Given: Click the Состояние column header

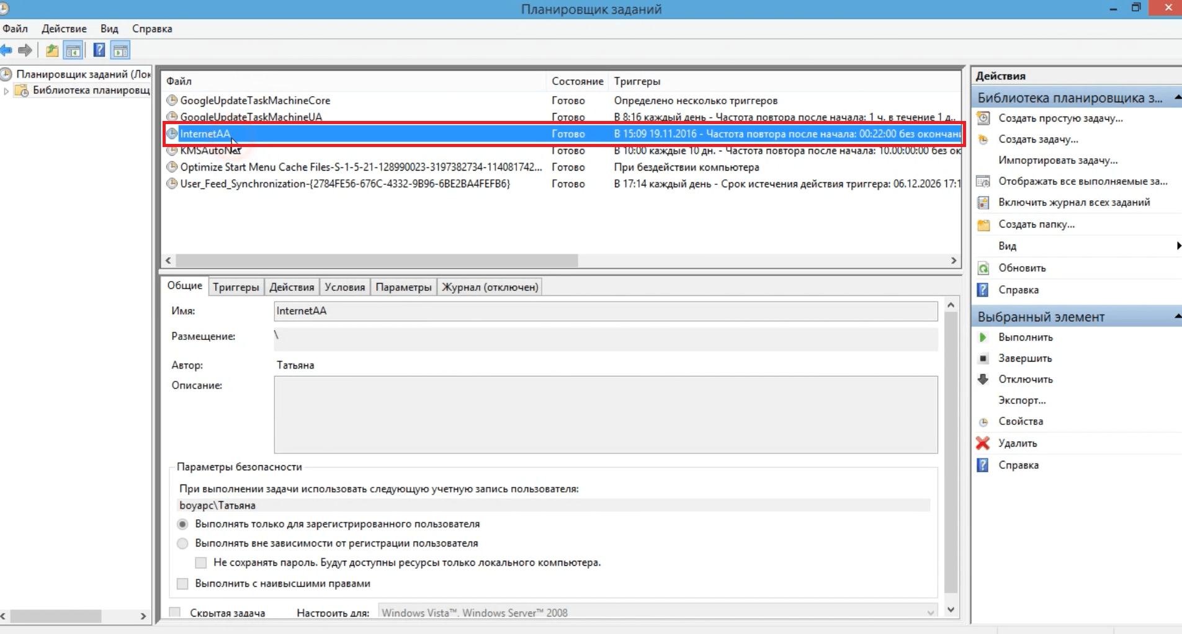Looking at the screenshot, I should pos(577,81).
